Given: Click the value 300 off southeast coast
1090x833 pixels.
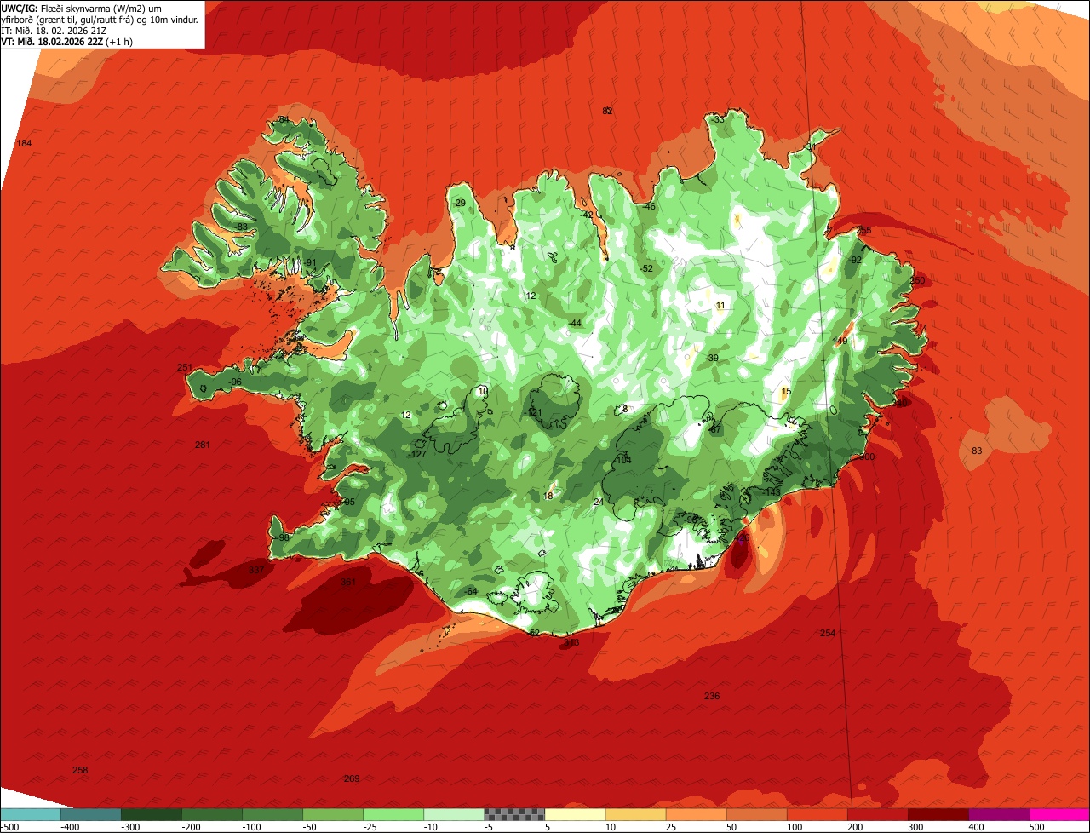Looking at the screenshot, I should 867,457.
